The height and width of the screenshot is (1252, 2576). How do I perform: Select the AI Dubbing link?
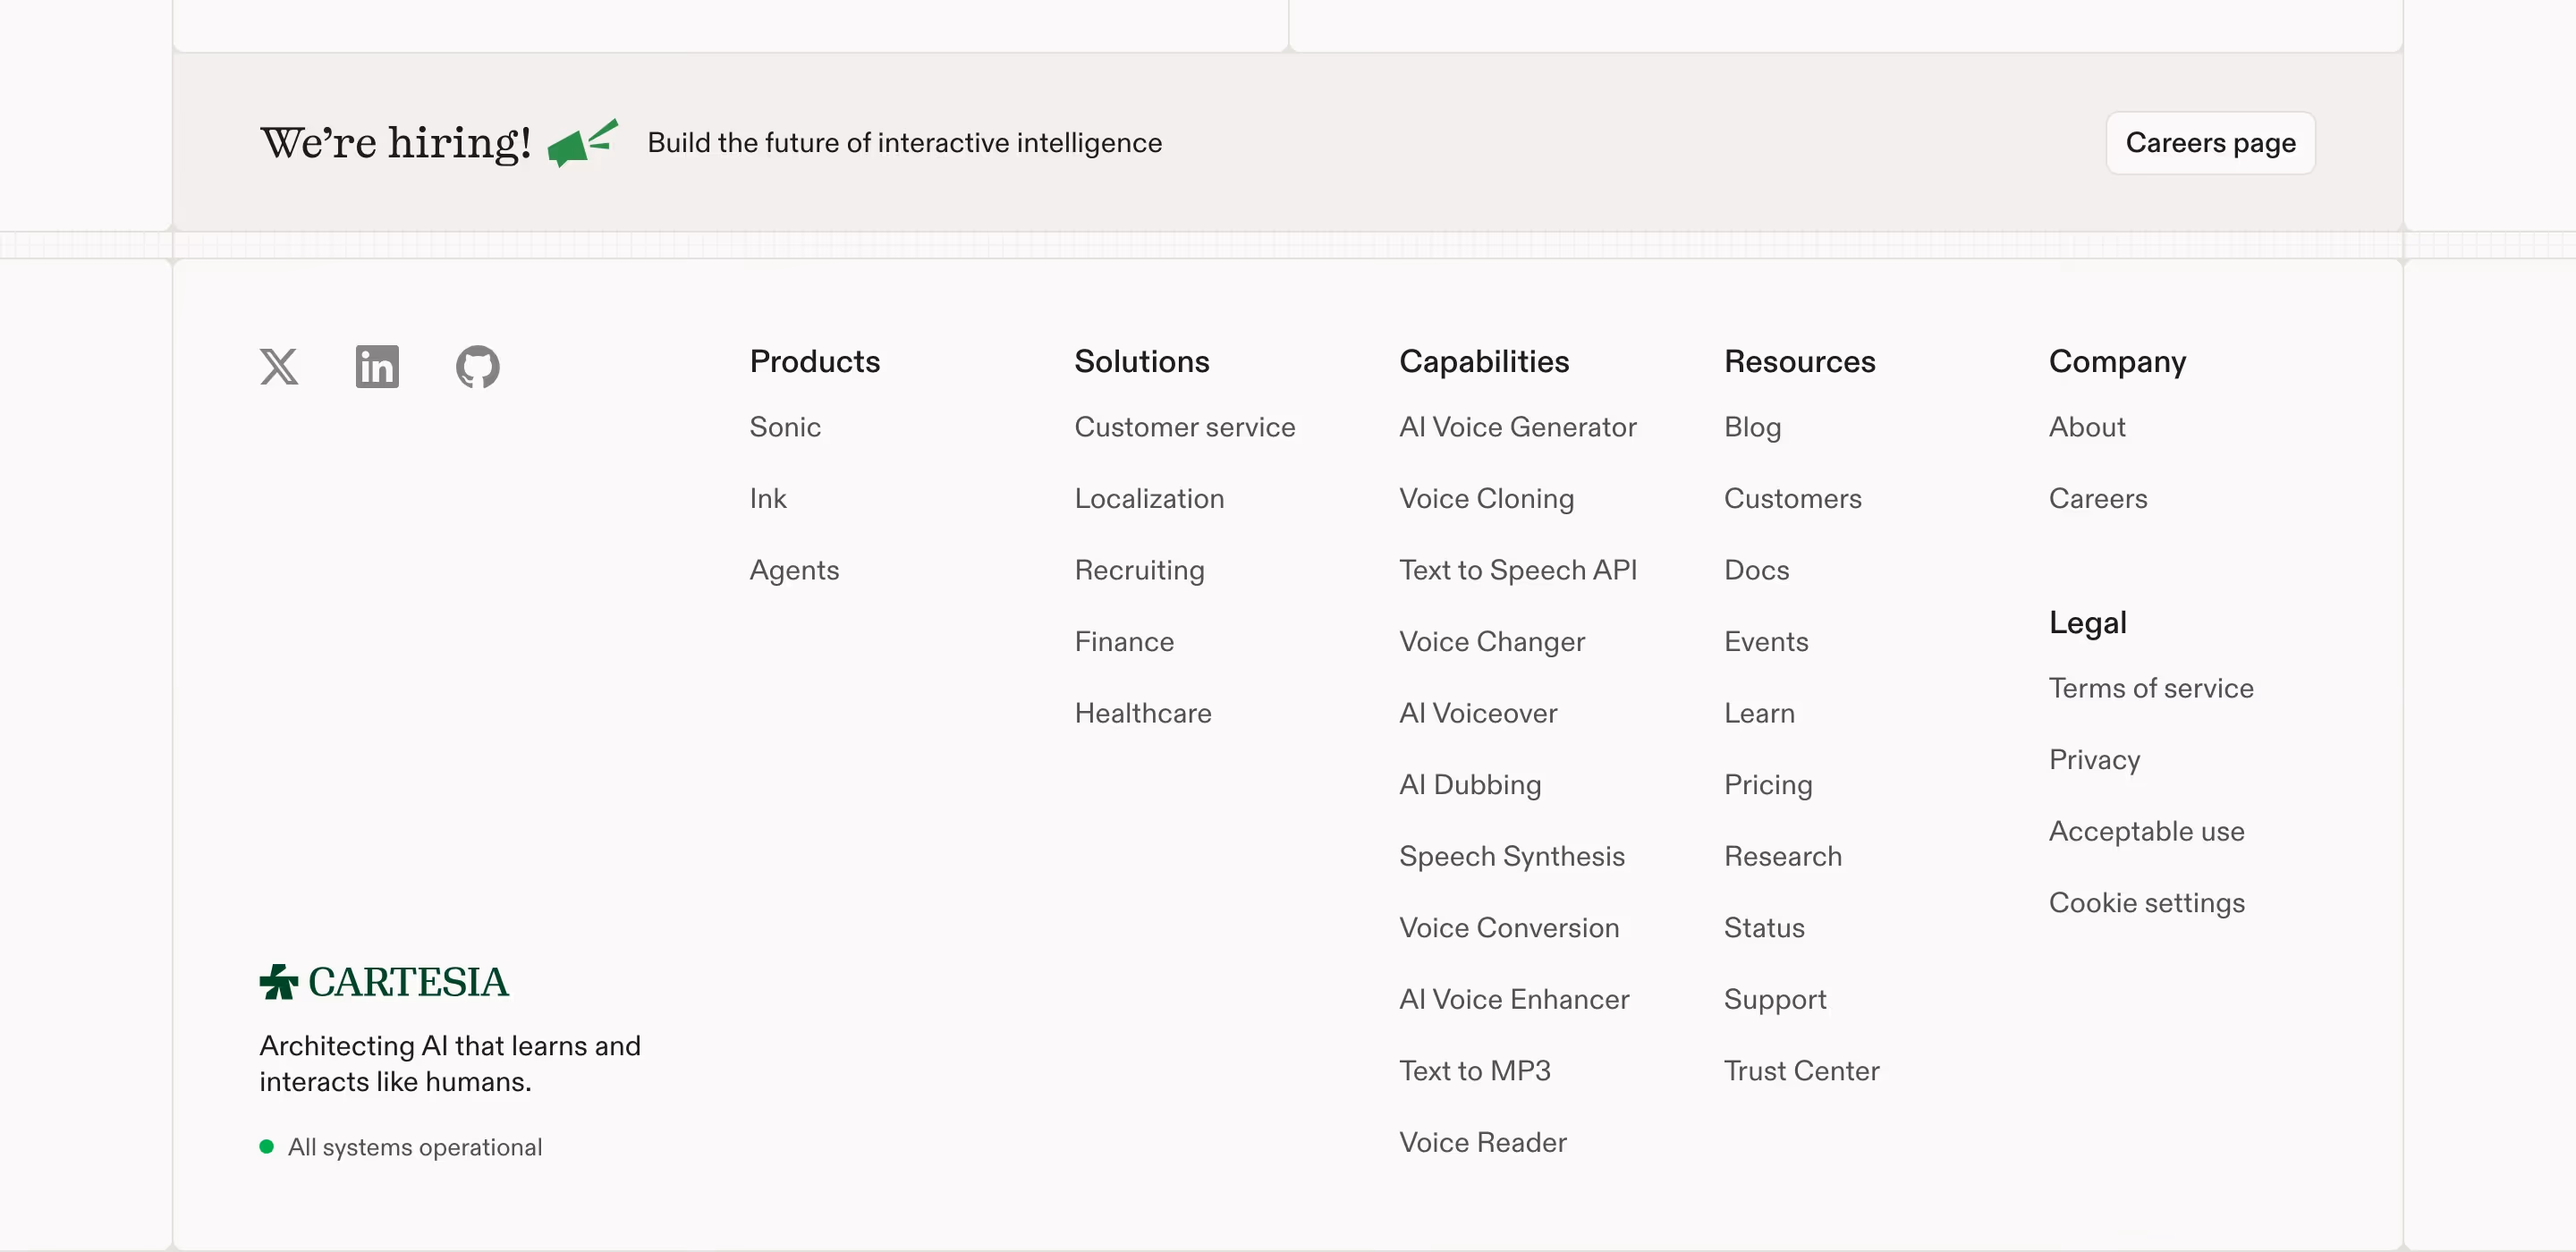[x=1470, y=784]
